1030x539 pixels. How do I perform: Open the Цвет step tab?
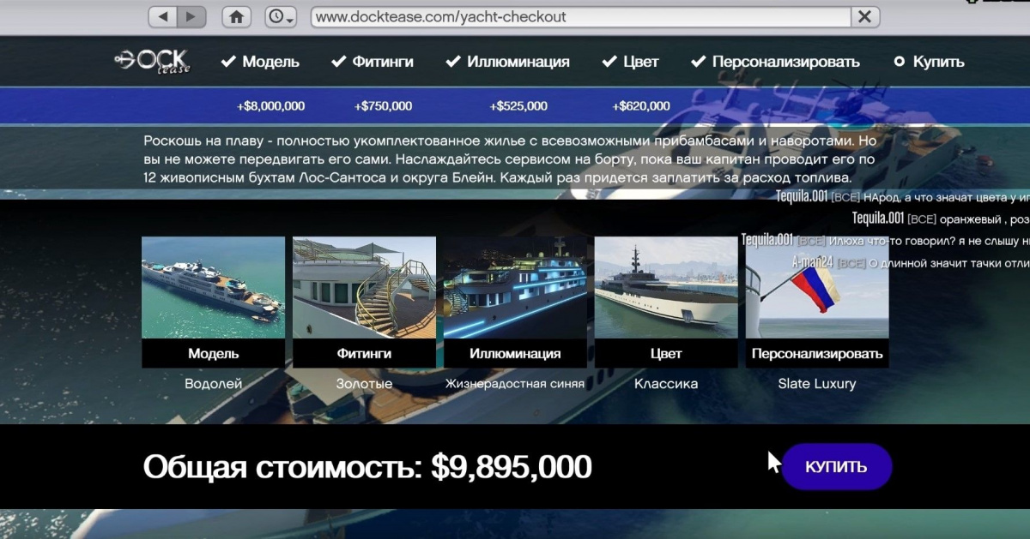[x=630, y=62]
